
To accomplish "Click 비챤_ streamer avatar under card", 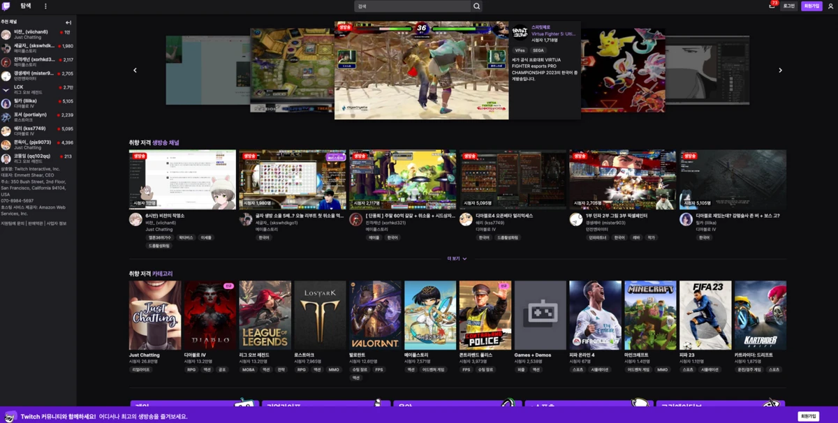I will pyautogui.click(x=135, y=219).
